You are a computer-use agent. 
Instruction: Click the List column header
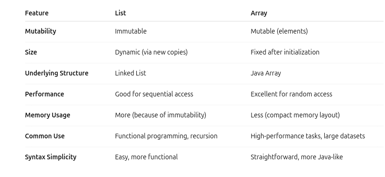[x=120, y=13]
